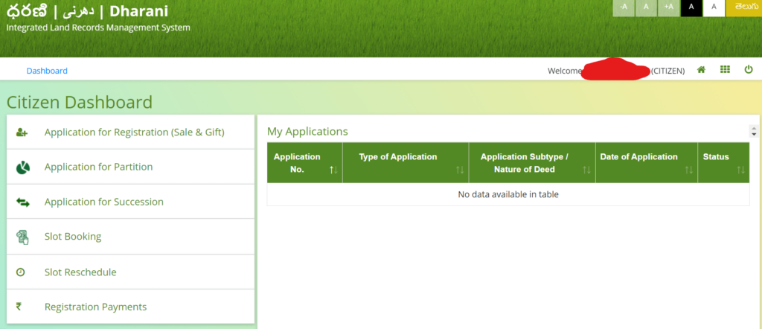Select the white standard theme swatch
The width and height of the screenshot is (762, 329).
[714, 7]
